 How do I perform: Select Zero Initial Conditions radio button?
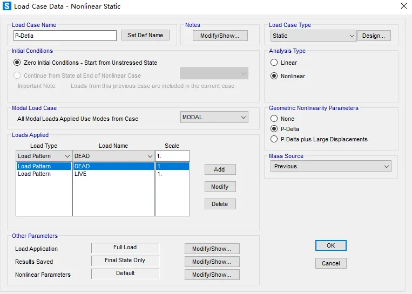click(17, 63)
